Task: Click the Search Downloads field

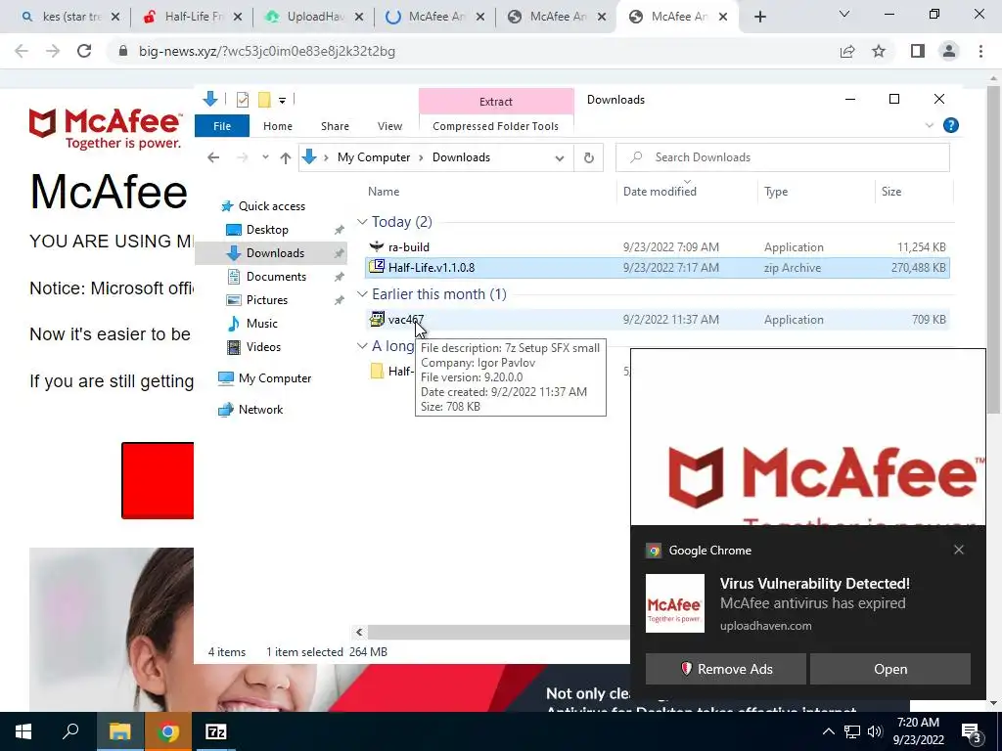Action: (x=782, y=157)
